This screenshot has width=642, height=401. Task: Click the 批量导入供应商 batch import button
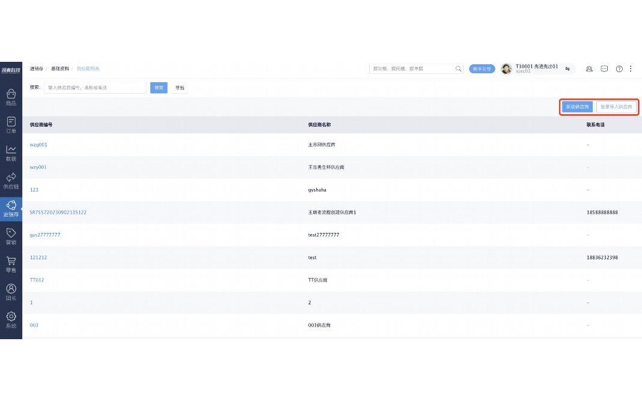pyautogui.click(x=616, y=107)
